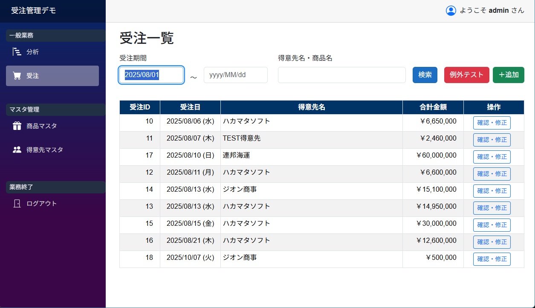Click the 合計金額 column header
Viewport: 535px width, 308px height.
[433, 107]
